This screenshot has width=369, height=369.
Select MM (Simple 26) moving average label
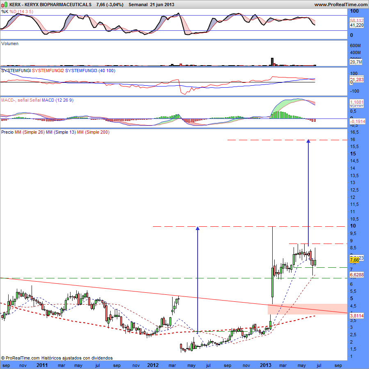(30, 132)
